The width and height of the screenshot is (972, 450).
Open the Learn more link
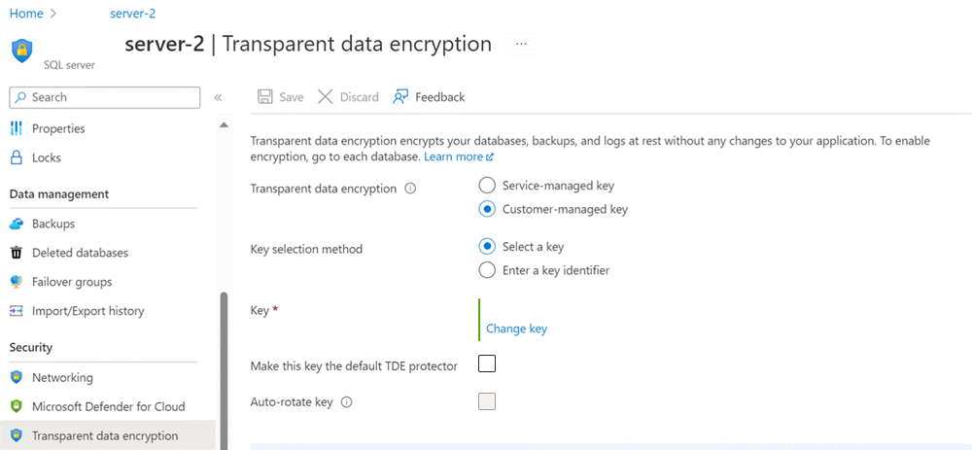coord(458,156)
